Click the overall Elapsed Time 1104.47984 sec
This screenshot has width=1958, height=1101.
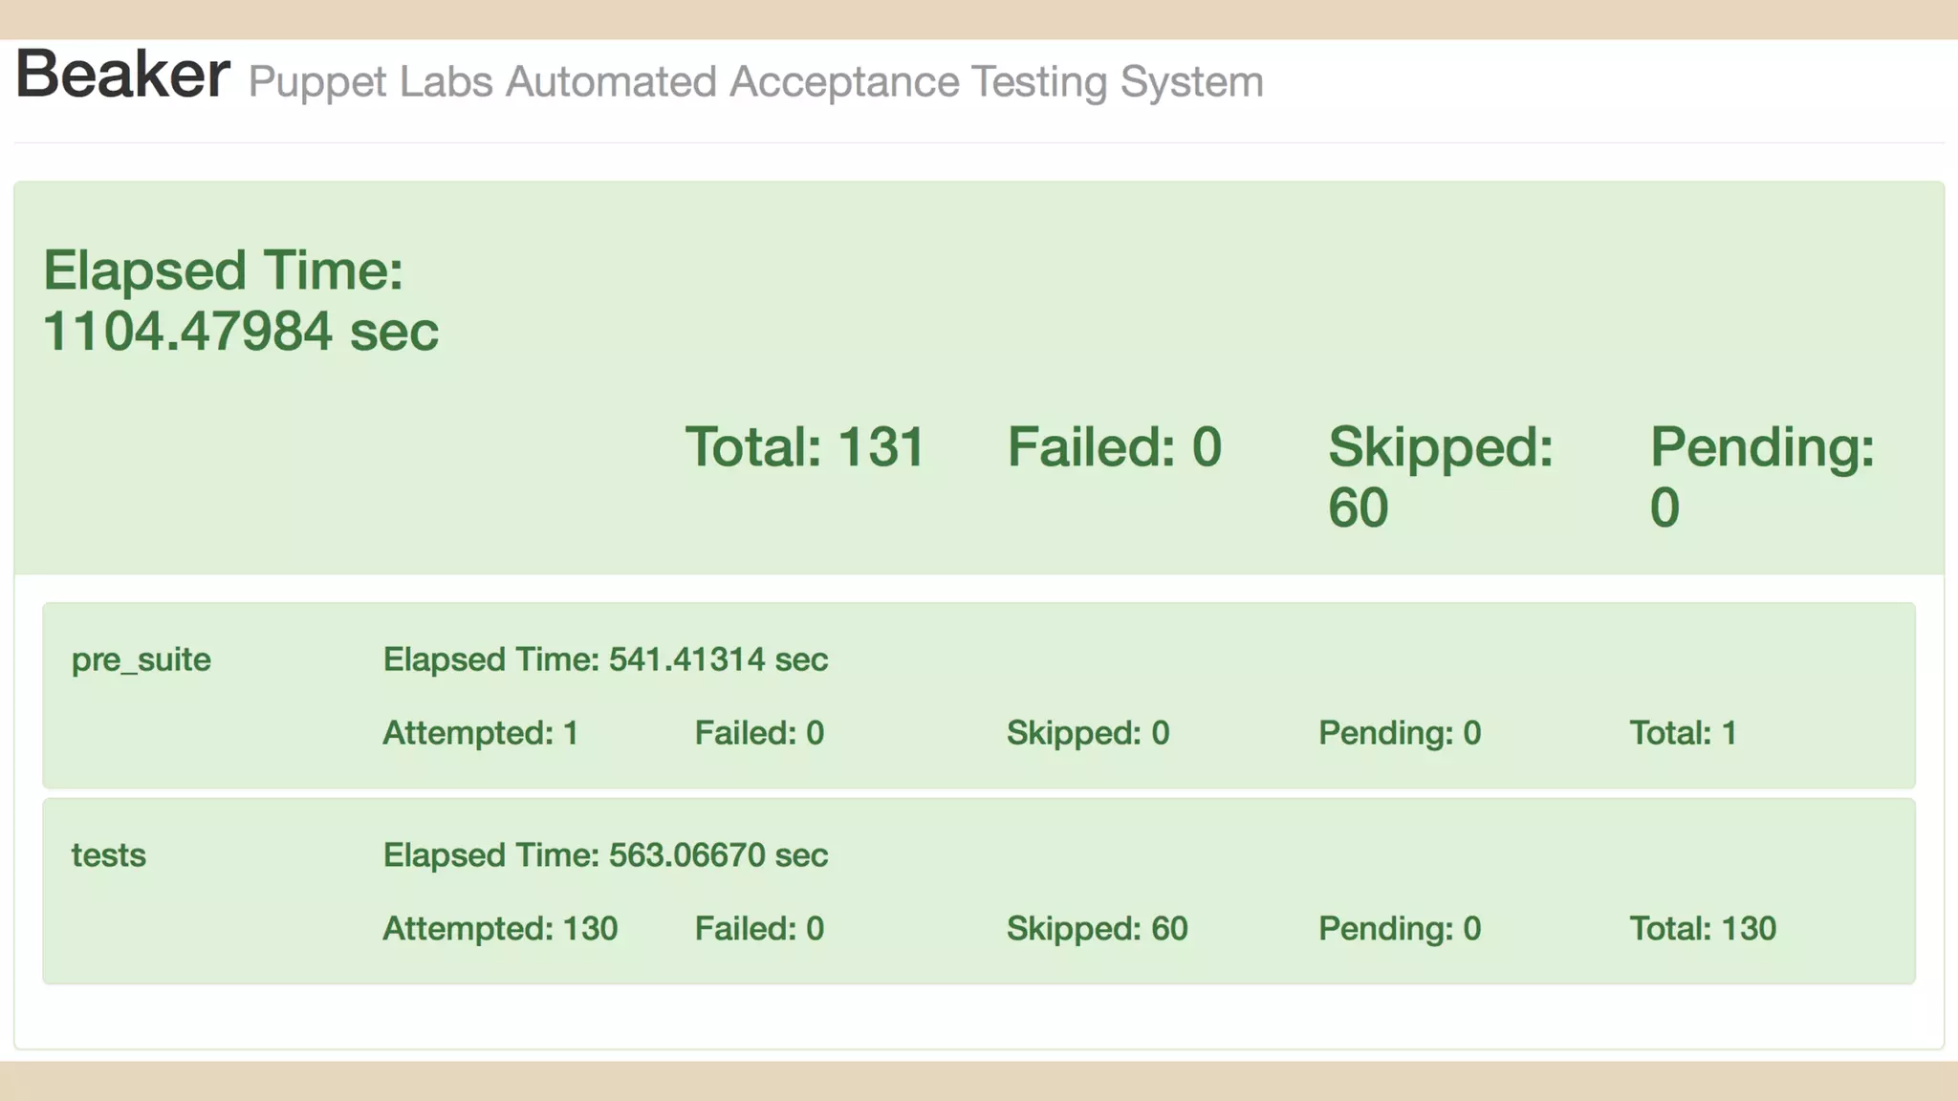(241, 300)
